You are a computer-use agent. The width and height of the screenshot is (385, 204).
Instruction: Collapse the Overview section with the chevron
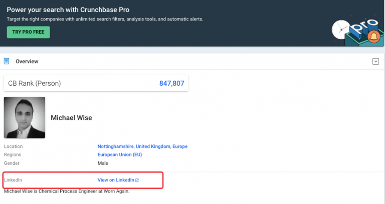375,61
